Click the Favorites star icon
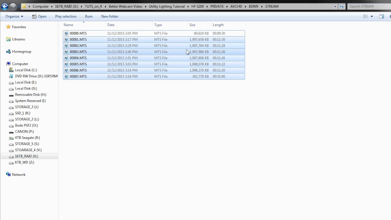The height and width of the screenshot is (220, 391). click(x=8, y=27)
